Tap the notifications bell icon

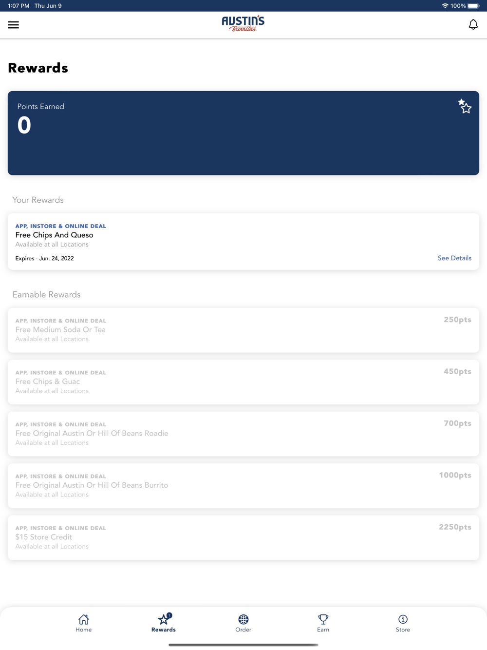pos(473,24)
